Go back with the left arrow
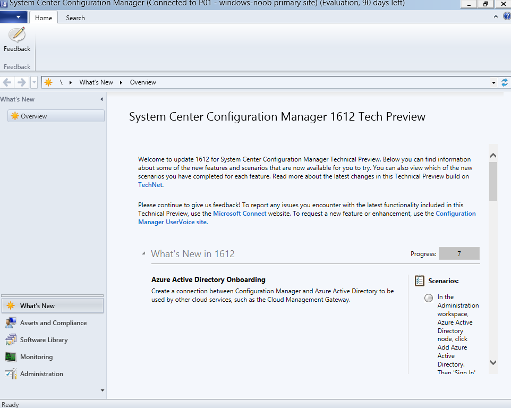This screenshot has height=408, width=511. click(7, 82)
